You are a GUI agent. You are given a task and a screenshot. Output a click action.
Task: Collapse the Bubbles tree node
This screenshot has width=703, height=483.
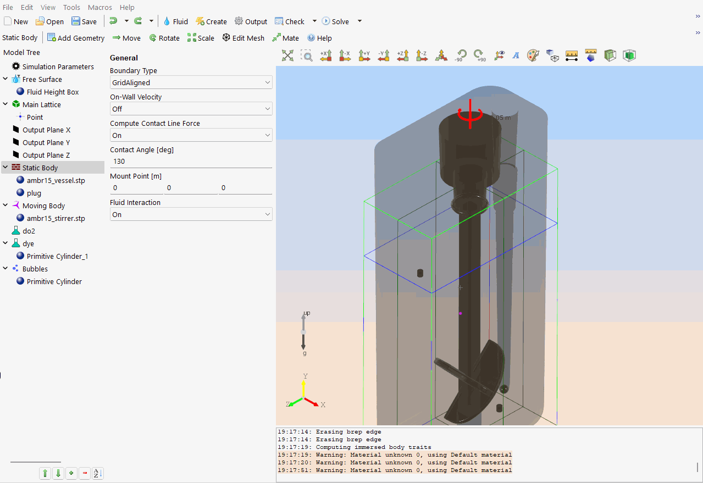(5, 269)
